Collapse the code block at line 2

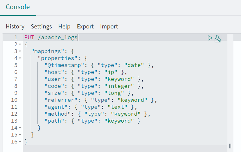(x=20, y=44)
